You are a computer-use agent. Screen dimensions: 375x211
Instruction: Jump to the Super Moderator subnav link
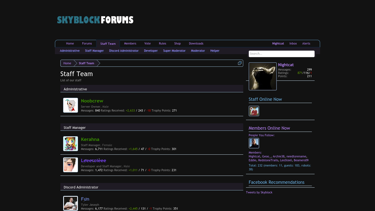tap(174, 51)
